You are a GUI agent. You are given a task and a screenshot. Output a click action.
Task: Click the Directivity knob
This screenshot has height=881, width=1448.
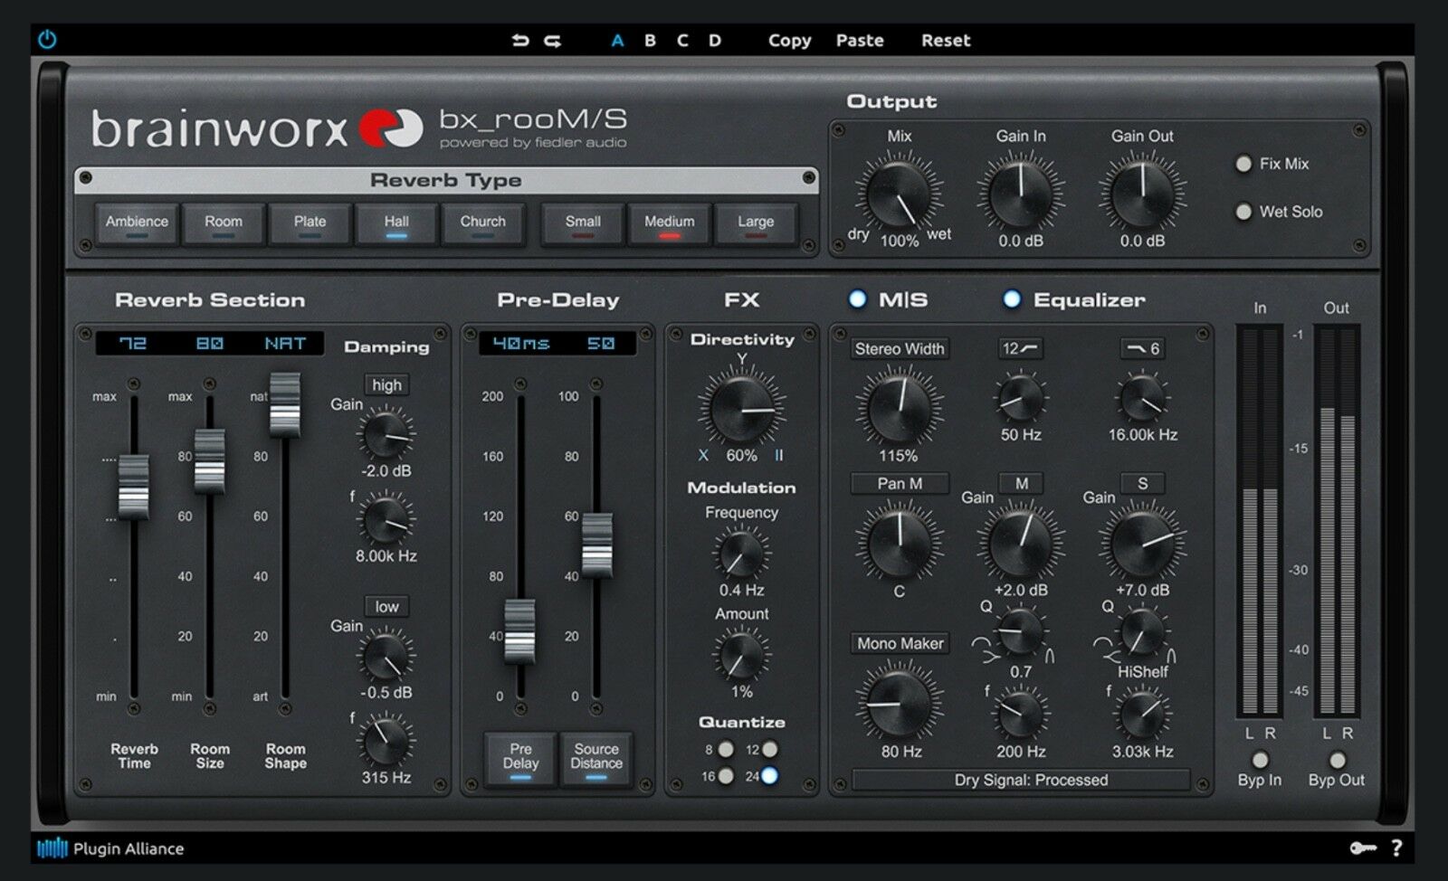pyautogui.click(x=741, y=409)
